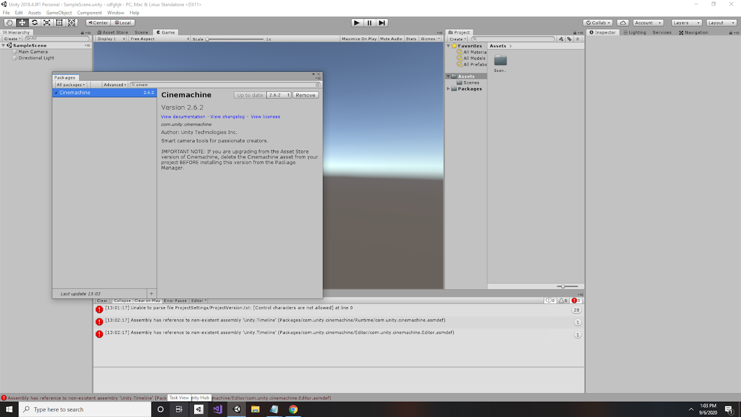
Task: Open the File menu
Action: tap(6, 13)
